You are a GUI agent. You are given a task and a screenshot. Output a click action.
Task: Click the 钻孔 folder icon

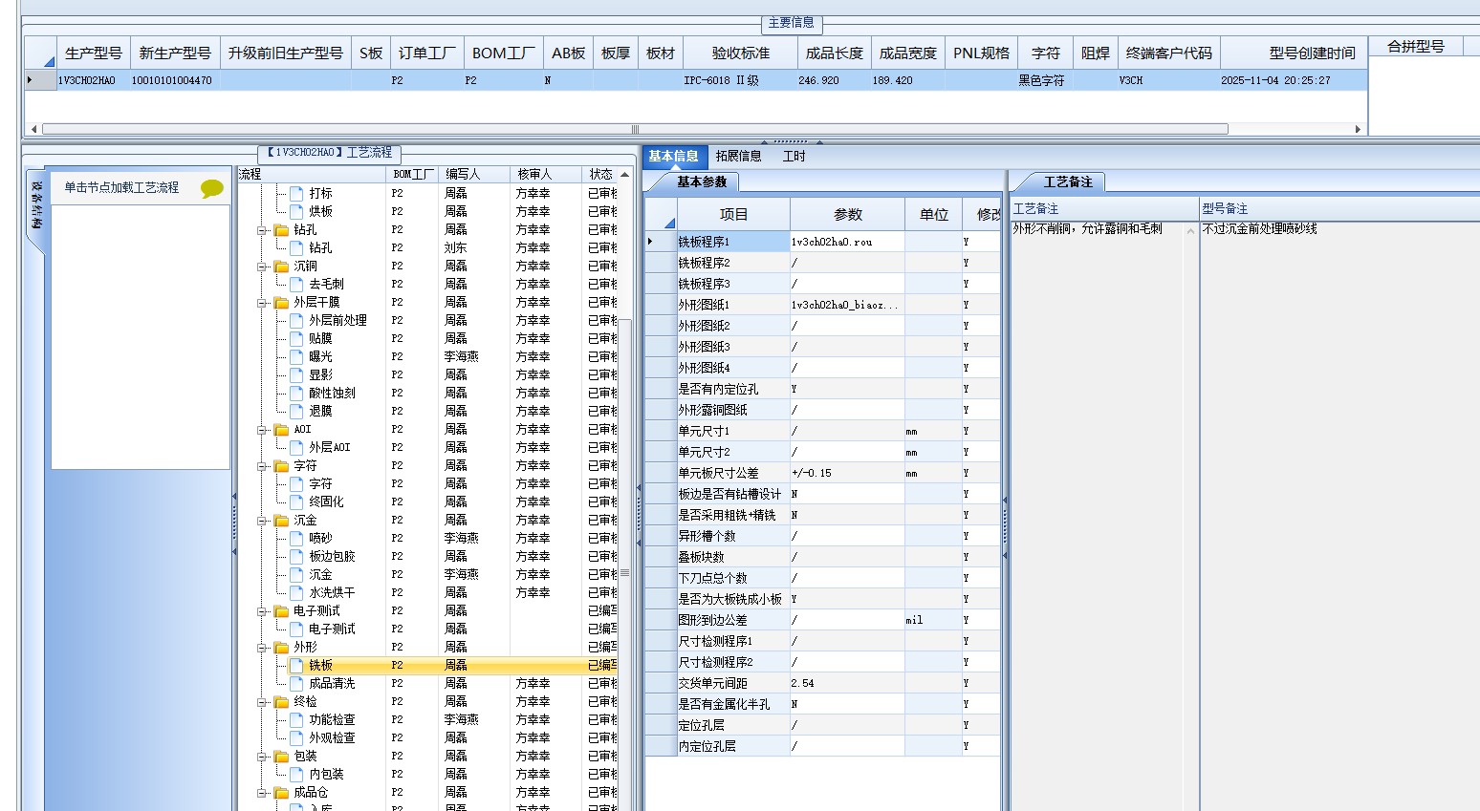(x=281, y=230)
